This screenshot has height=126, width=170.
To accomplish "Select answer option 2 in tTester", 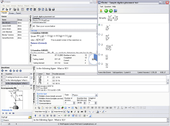I will click(x=99, y=34).
